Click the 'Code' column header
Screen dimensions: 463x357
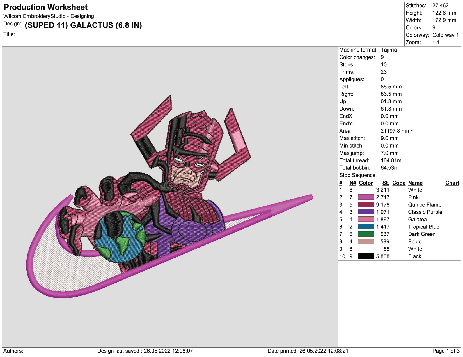pos(399,183)
